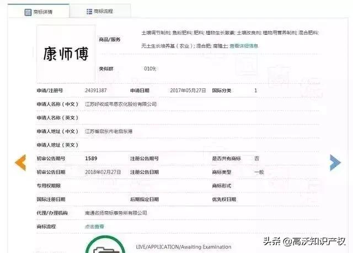Image resolution: width=353 pixels, height=253 pixels.
Task: Click the 代理/办理机构 label
Action: tap(52, 213)
